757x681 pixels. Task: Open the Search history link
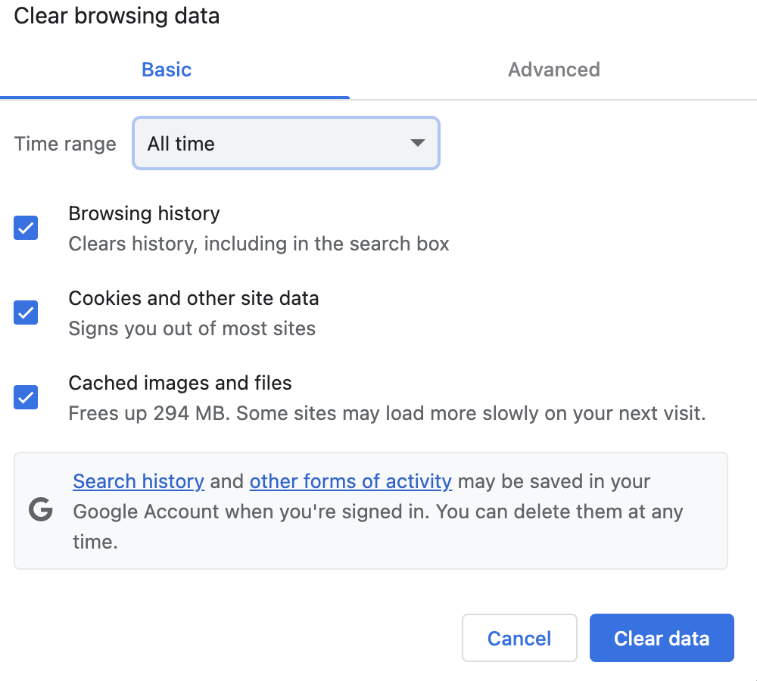pos(139,481)
